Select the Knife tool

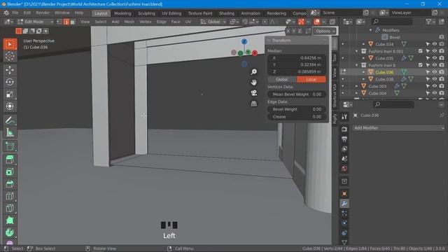[10, 208]
